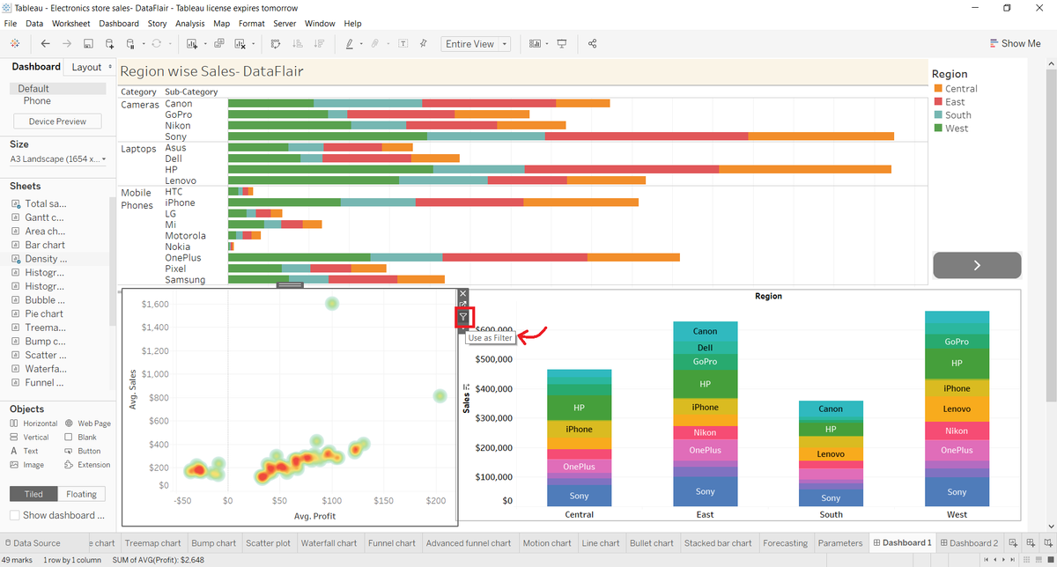
Task: Open the Format menu
Action: coord(251,24)
